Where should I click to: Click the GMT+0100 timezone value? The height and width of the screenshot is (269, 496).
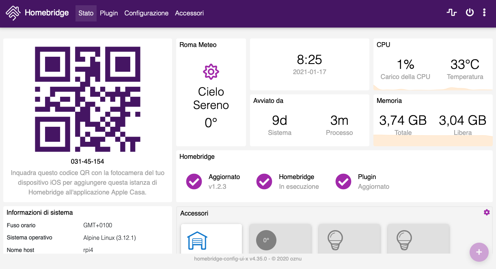98,225
